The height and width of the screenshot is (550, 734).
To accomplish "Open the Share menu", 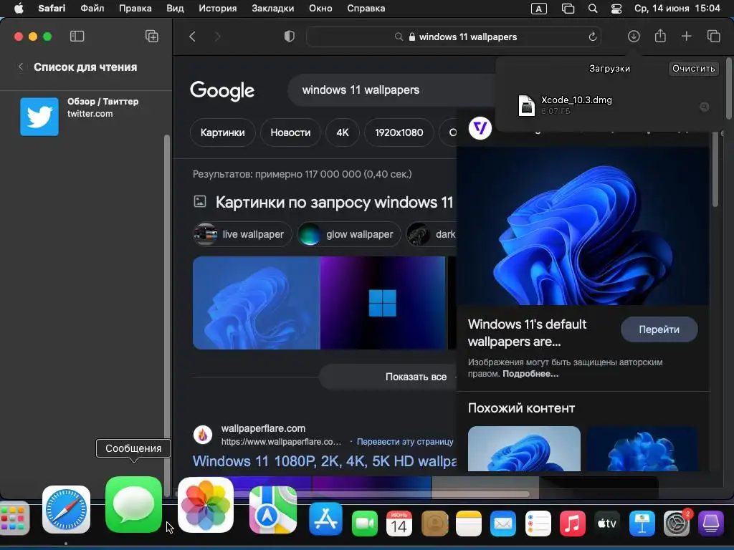I will [660, 36].
